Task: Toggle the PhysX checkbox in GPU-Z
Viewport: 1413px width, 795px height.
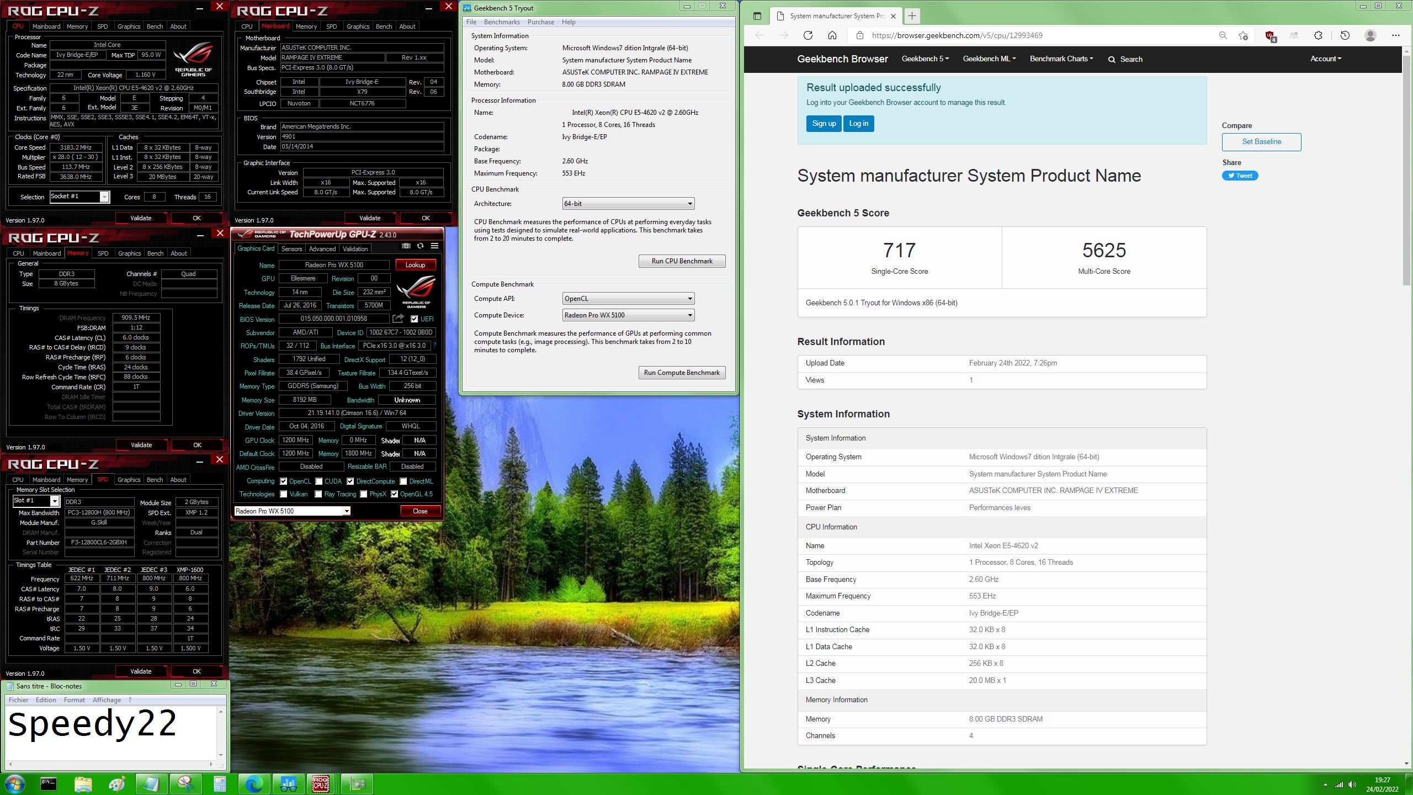Action: (x=364, y=494)
